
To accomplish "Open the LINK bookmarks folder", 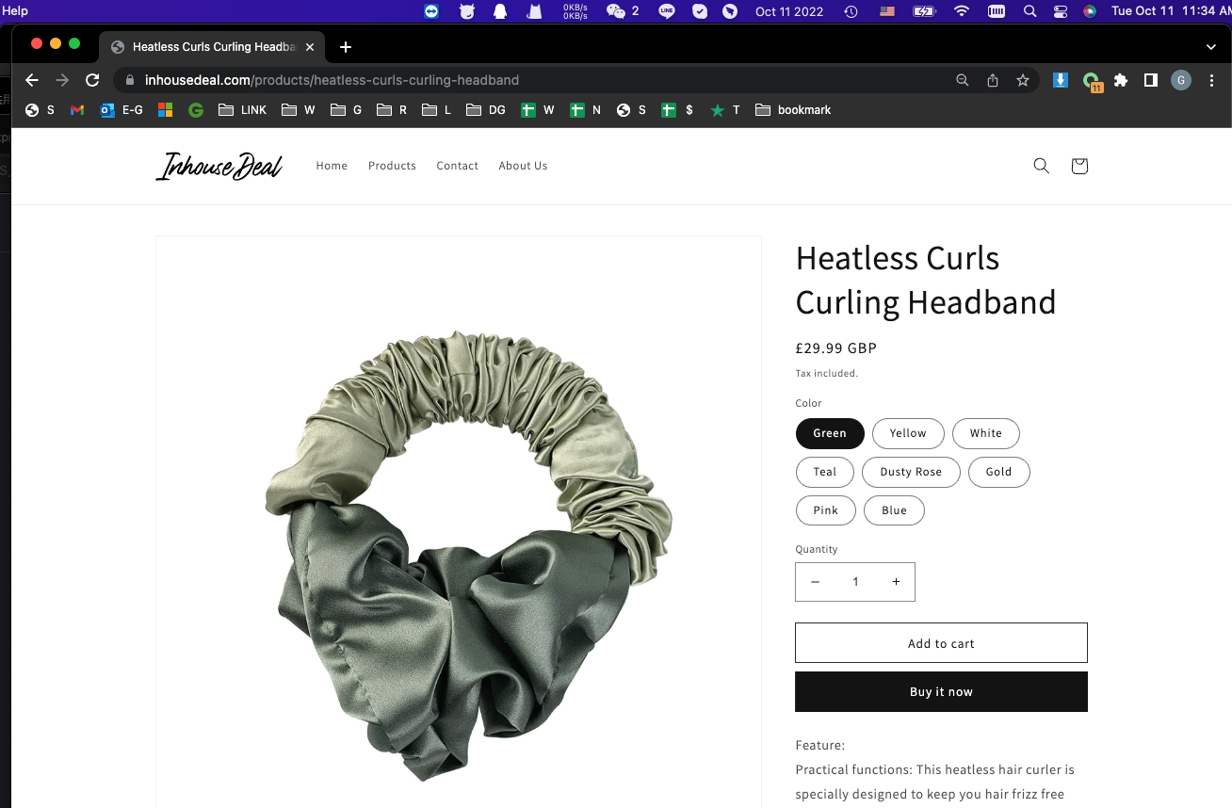I will [243, 110].
